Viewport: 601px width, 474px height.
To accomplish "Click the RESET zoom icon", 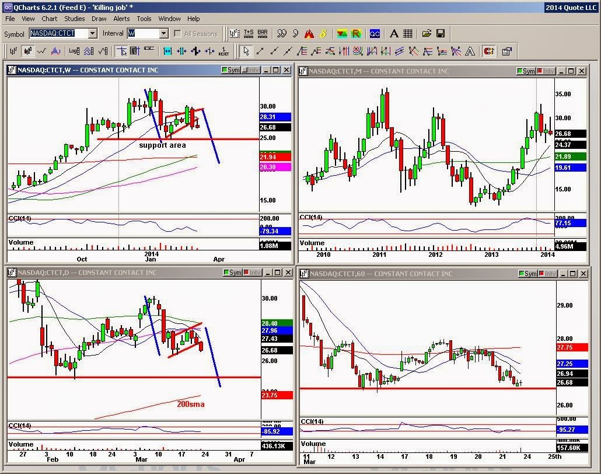I will 224,51.
